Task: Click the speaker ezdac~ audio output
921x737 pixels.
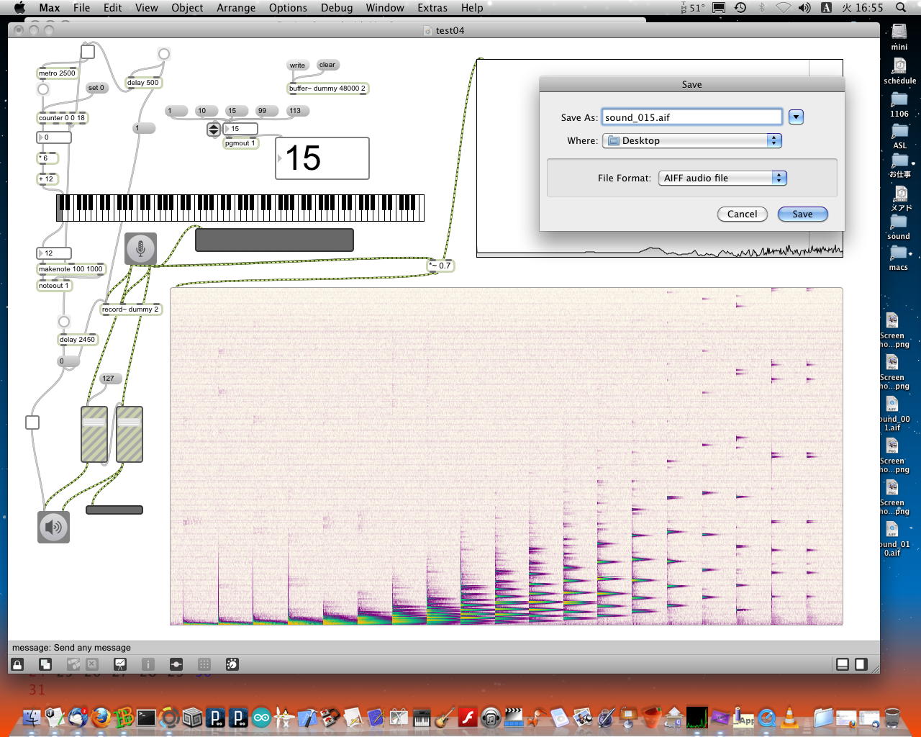Action: pos(53,527)
